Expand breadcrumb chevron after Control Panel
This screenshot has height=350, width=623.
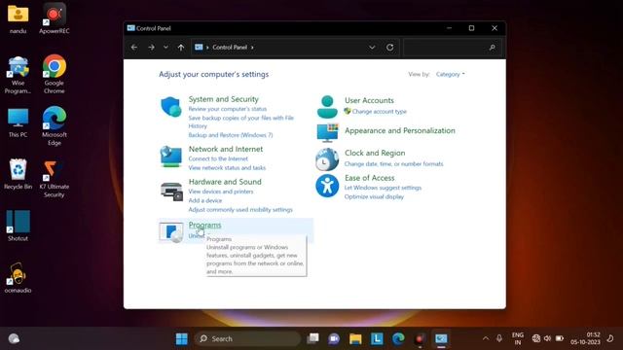tap(252, 48)
